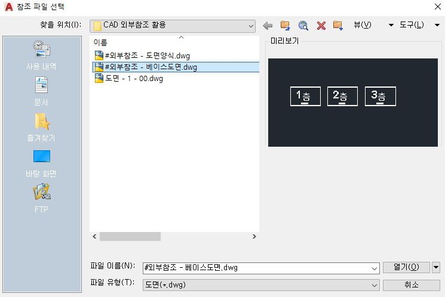Select the file #외부참조 - 도면양식.dwg
Screen dimensions: 445x297
(148, 55)
